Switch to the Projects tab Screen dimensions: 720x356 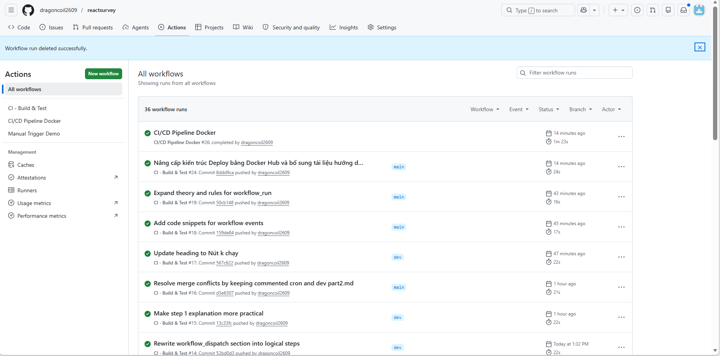[x=209, y=27]
